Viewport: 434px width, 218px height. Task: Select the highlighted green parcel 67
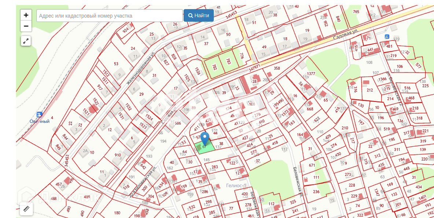tap(205, 147)
